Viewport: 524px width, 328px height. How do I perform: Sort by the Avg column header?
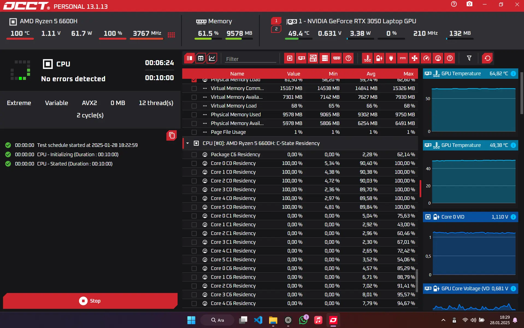pos(371,74)
